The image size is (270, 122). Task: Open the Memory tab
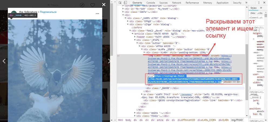(x=207, y=3)
